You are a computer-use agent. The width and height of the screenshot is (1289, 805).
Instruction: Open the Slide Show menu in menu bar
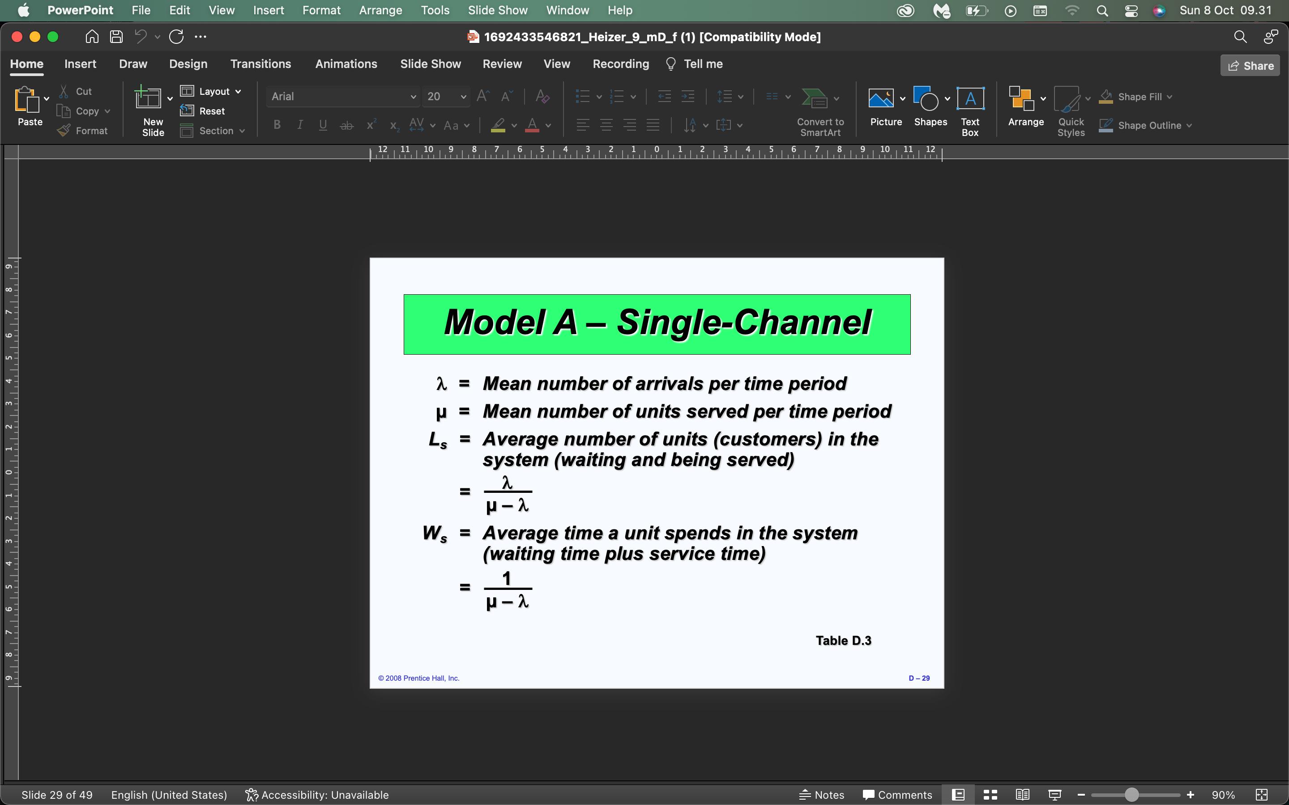coord(497,10)
